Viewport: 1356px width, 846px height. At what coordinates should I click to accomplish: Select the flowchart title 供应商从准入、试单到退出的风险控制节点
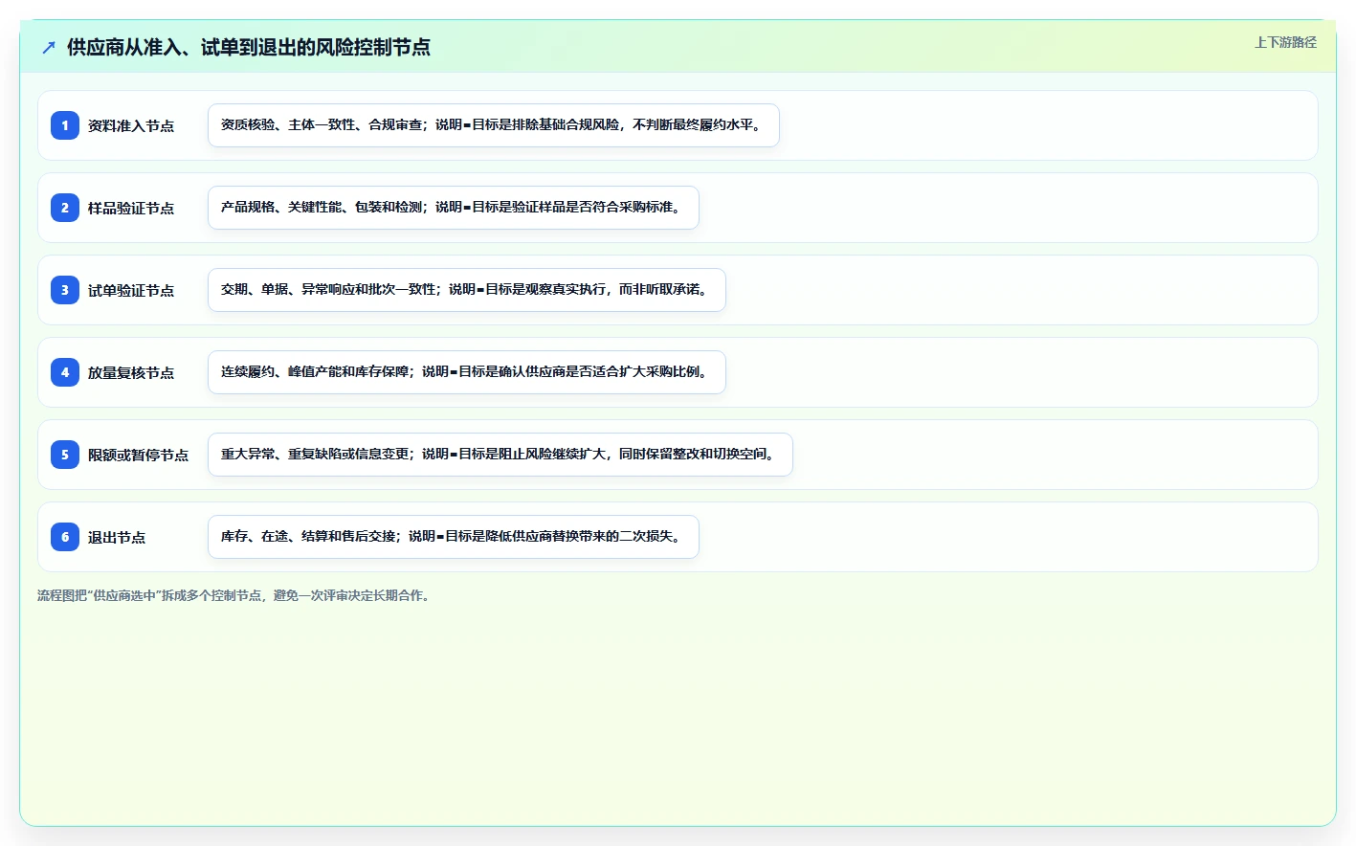249,47
